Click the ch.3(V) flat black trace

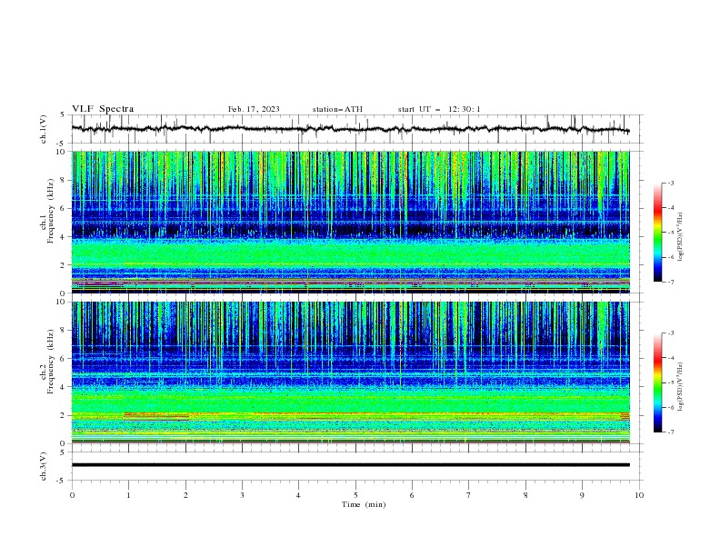pyautogui.click(x=350, y=465)
